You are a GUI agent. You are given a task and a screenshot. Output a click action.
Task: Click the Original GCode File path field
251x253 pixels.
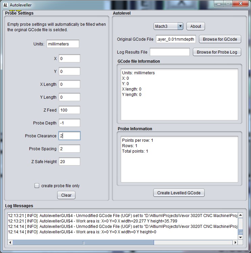(176, 39)
